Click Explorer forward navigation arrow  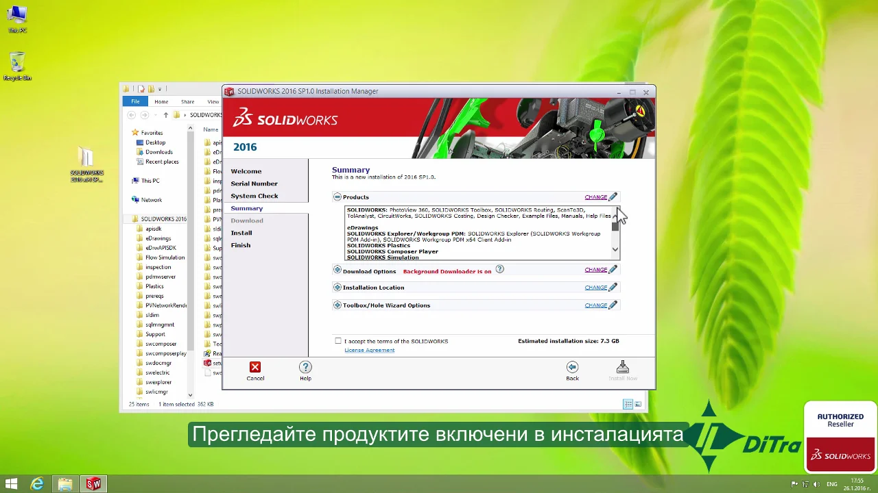pyautogui.click(x=146, y=115)
